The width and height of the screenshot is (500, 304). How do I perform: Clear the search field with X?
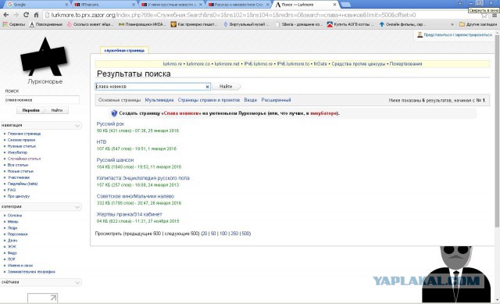click(x=207, y=87)
